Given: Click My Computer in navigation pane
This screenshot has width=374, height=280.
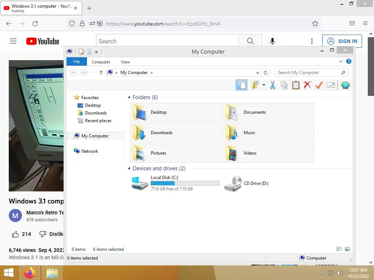Looking at the screenshot, I should 95,136.
